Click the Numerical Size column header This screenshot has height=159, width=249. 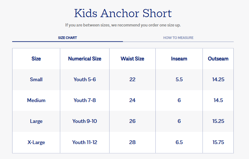(x=85, y=58)
